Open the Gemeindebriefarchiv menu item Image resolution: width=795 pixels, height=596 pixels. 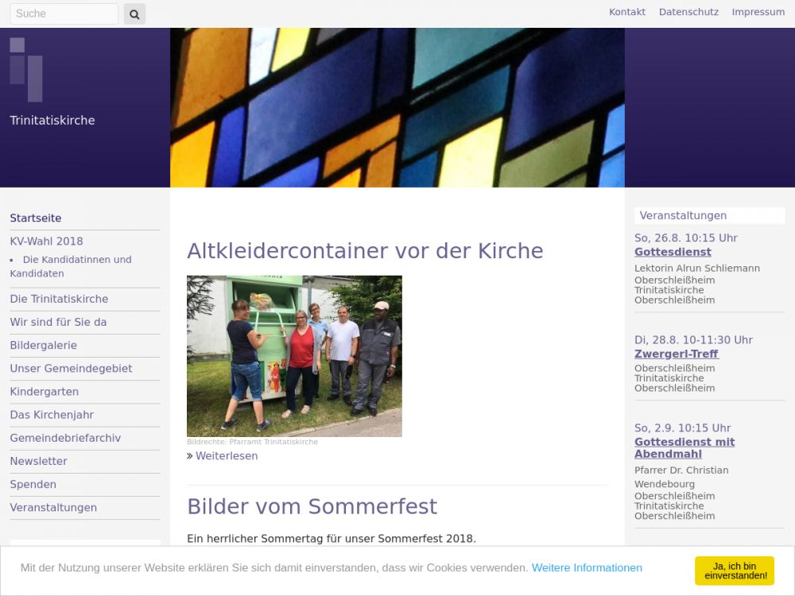[65, 438]
